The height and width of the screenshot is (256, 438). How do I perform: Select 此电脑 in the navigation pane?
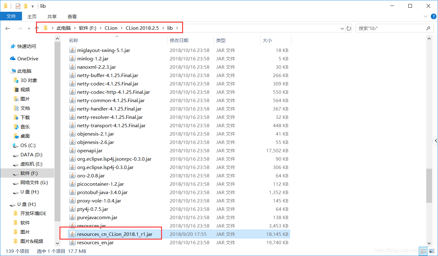(24, 71)
